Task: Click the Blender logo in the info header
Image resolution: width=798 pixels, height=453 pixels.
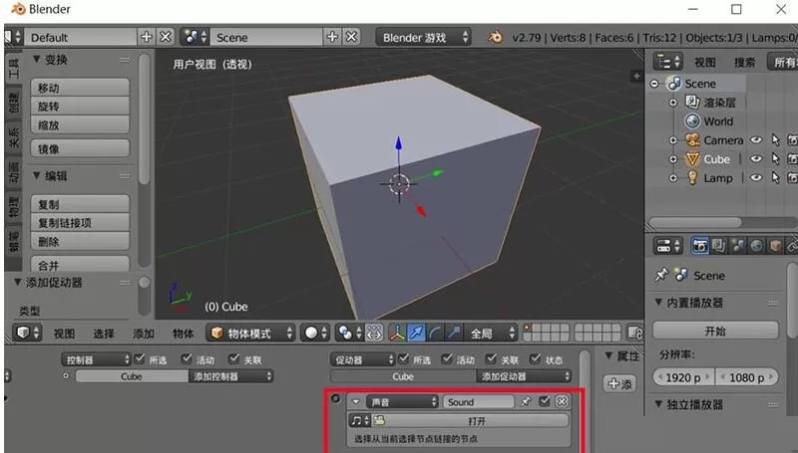Action: pos(495,37)
